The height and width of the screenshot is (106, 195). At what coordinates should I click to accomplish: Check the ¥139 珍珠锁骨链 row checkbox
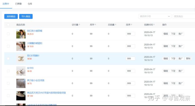[x=8, y=96]
